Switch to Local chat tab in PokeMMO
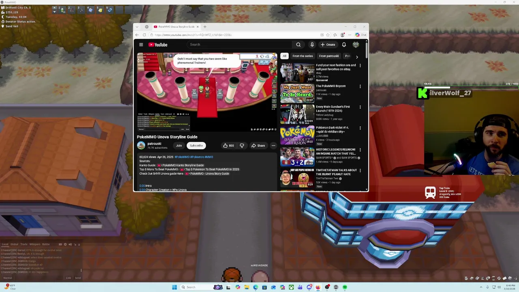 5,244
